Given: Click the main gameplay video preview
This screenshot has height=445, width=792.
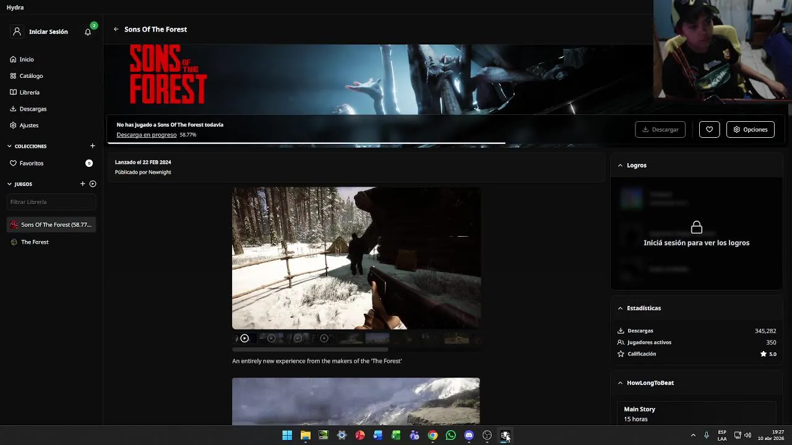Looking at the screenshot, I should (x=356, y=258).
